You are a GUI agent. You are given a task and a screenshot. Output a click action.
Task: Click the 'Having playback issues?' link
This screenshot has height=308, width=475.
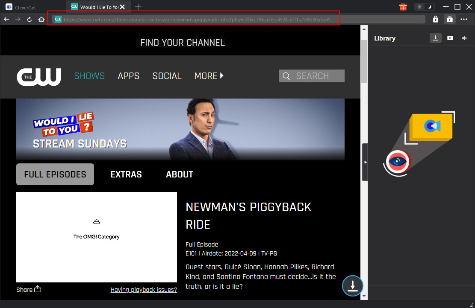144,290
